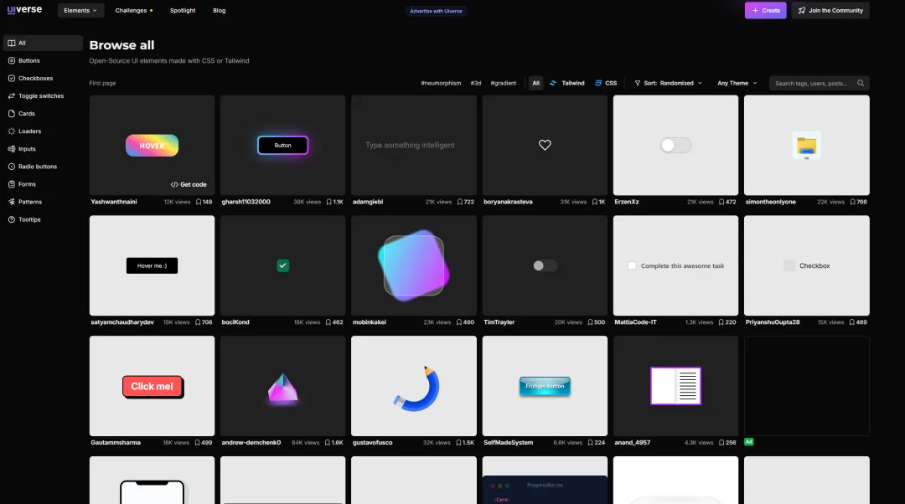Open the gradient cube card by mobinkakei
Viewport: 905px width, 504px height.
[x=414, y=265]
